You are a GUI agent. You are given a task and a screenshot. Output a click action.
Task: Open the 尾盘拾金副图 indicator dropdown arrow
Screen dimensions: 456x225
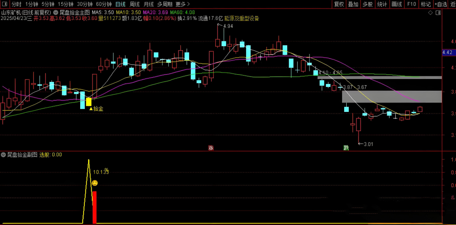click(4, 155)
